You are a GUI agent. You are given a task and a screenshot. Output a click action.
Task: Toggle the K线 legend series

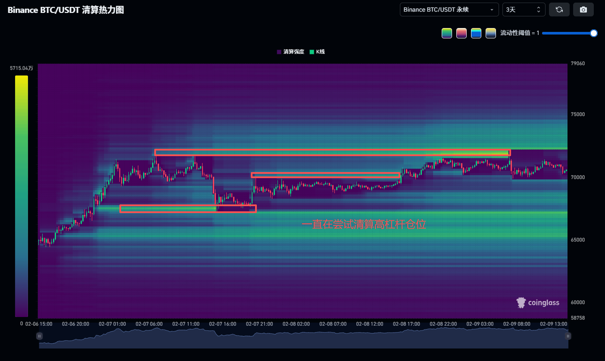pos(317,52)
